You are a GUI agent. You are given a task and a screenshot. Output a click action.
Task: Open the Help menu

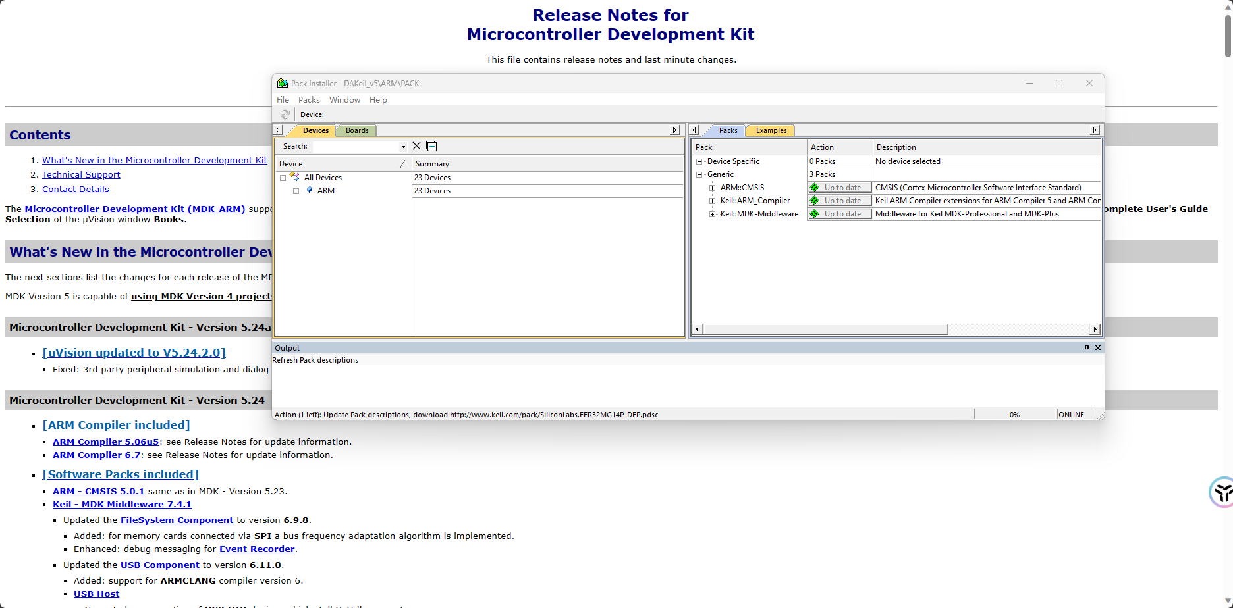(378, 100)
